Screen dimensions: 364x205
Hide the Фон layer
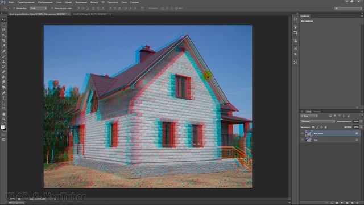click(x=302, y=140)
